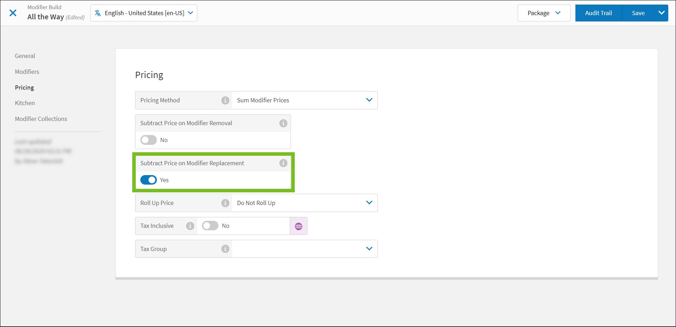676x327 pixels.
Task: Click the info icon beside Tax Group
Action: (225, 249)
